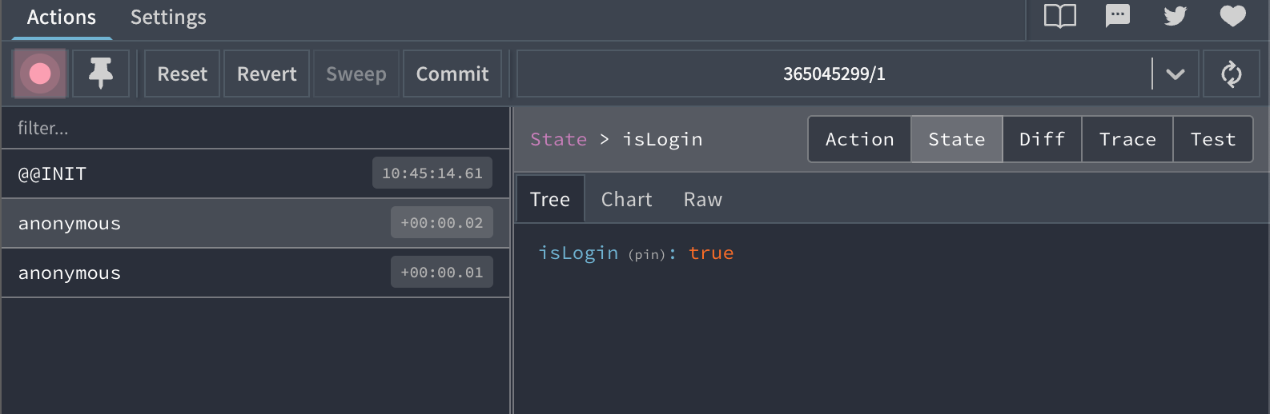Switch to the Trace view
1270x414 pixels.
[x=1127, y=139]
